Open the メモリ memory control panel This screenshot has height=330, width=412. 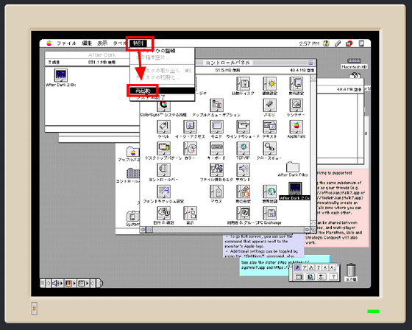[x=269, y=105]
